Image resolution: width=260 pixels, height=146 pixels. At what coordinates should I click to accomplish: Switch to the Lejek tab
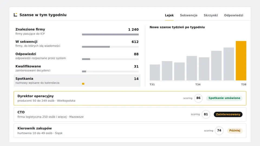[169, 15]
